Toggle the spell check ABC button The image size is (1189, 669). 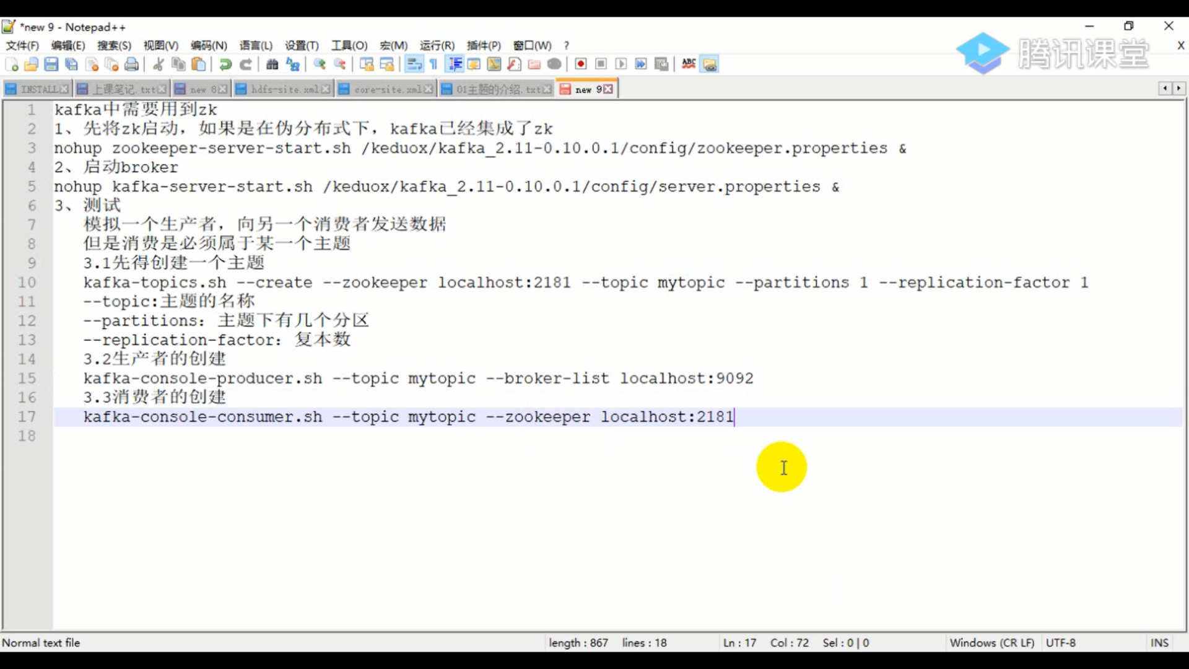688,64
